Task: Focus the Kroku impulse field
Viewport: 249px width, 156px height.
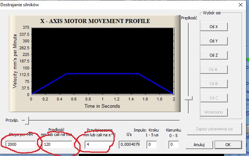Action: pyautogui.click(x=152, y=145)
